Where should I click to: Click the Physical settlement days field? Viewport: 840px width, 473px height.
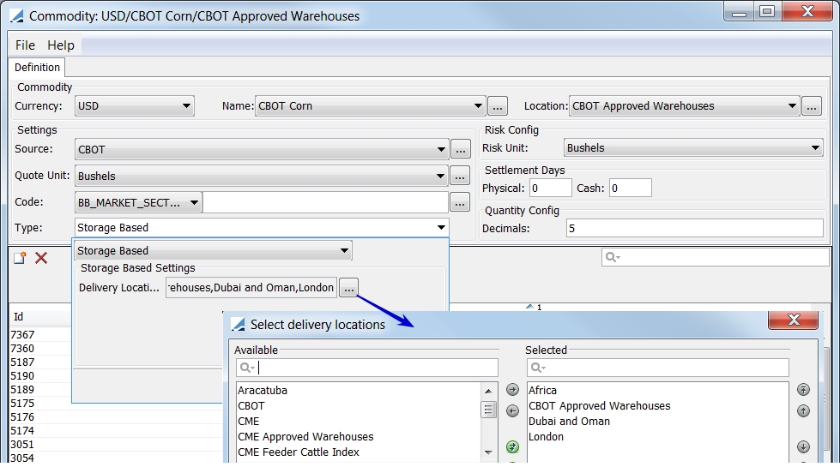click(x=551, y=189)
